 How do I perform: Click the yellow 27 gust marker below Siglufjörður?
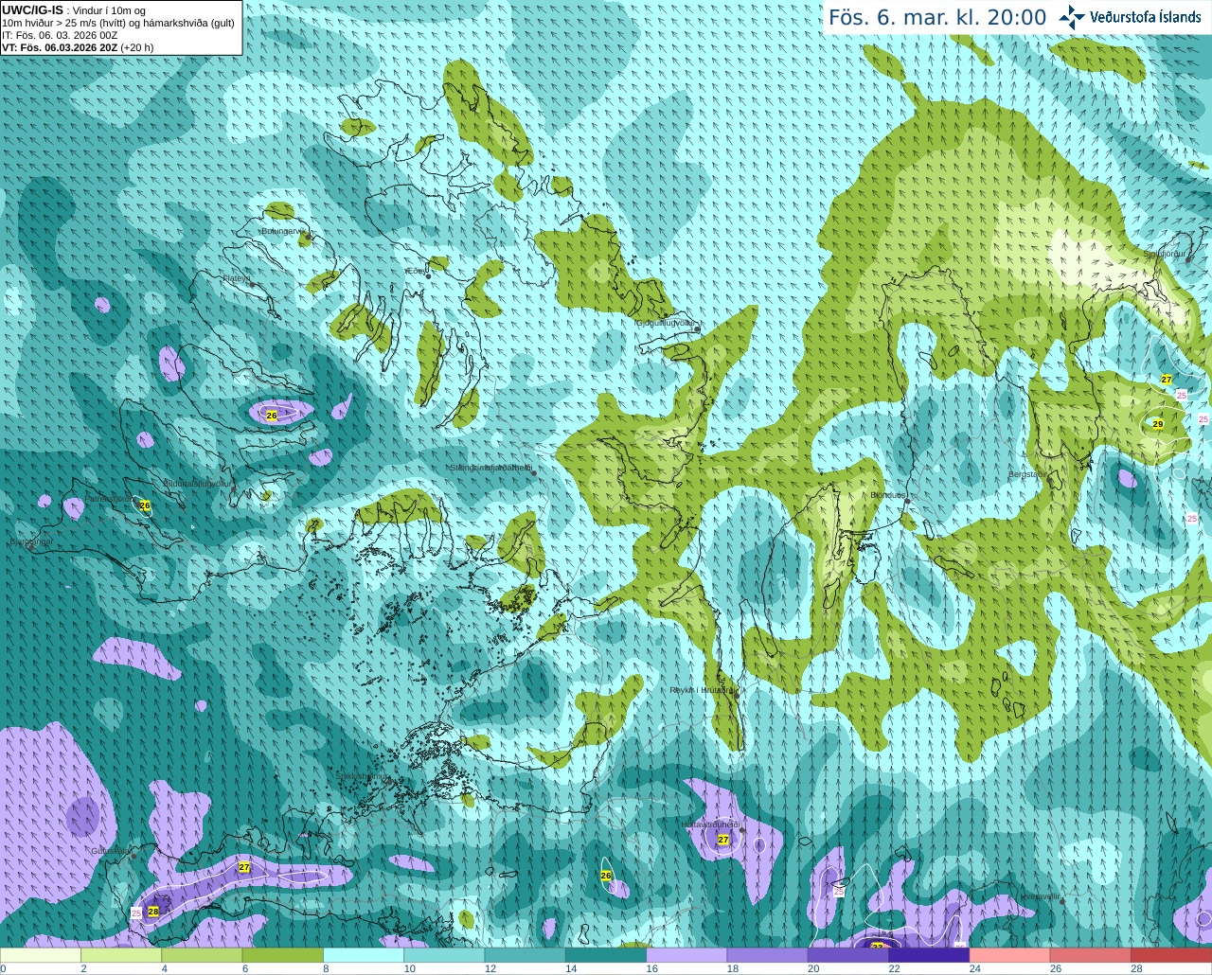[1167, 380]
